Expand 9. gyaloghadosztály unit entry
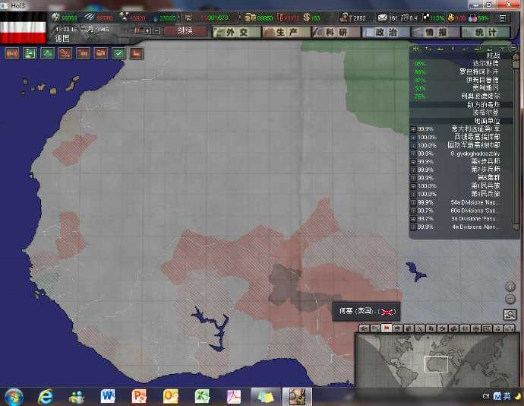 click(x=413, y=154)
